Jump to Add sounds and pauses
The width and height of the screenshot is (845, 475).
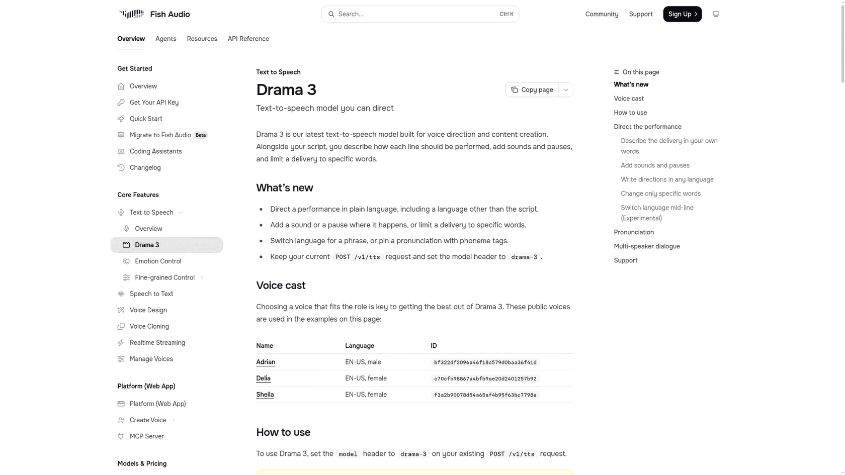click(x=655, y=165)
